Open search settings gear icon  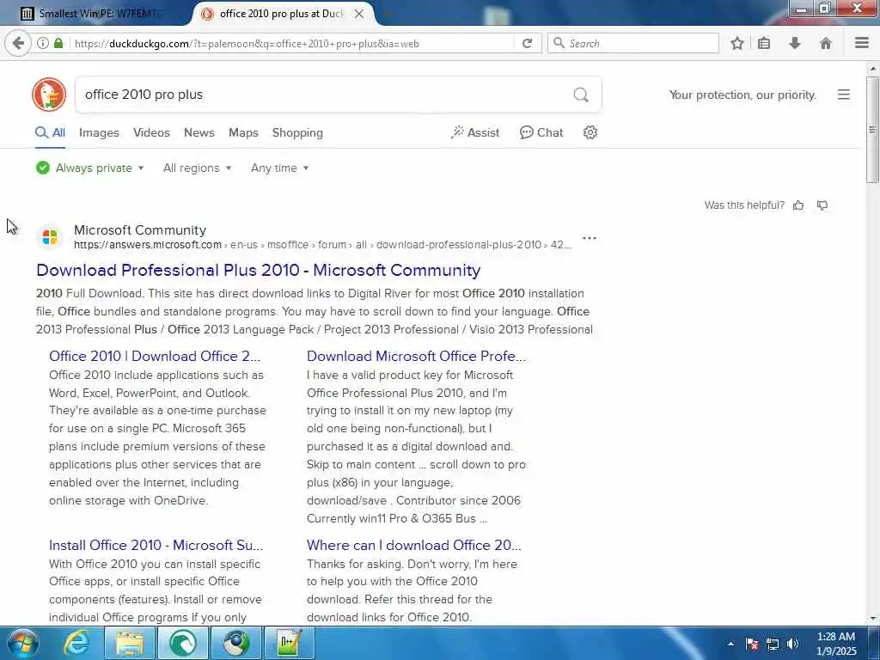point(590,132)
